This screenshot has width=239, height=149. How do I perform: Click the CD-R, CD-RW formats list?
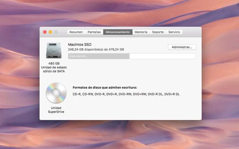click(126, 94)
